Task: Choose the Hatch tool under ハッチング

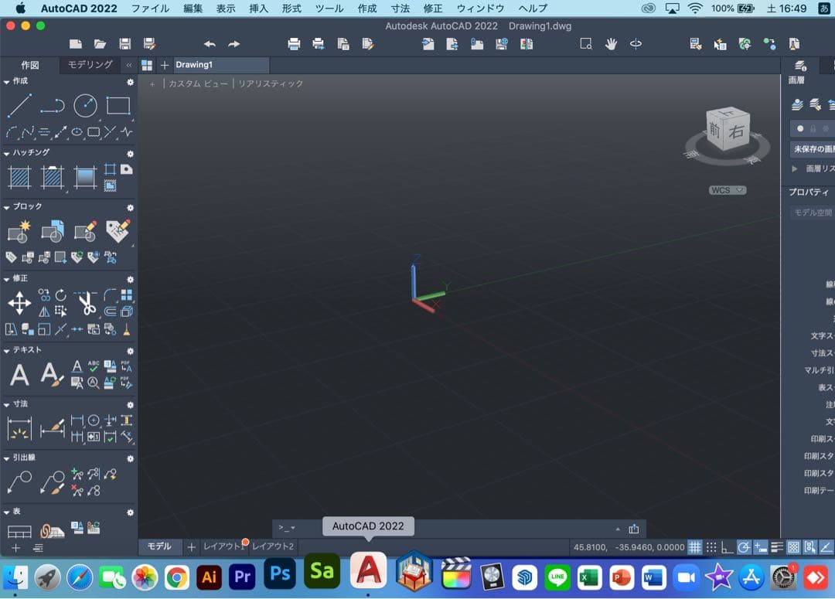Action: click(19, 178)
